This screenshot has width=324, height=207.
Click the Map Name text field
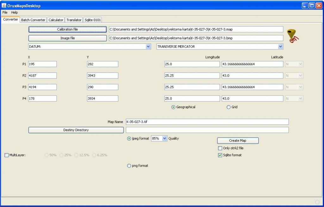207,122
